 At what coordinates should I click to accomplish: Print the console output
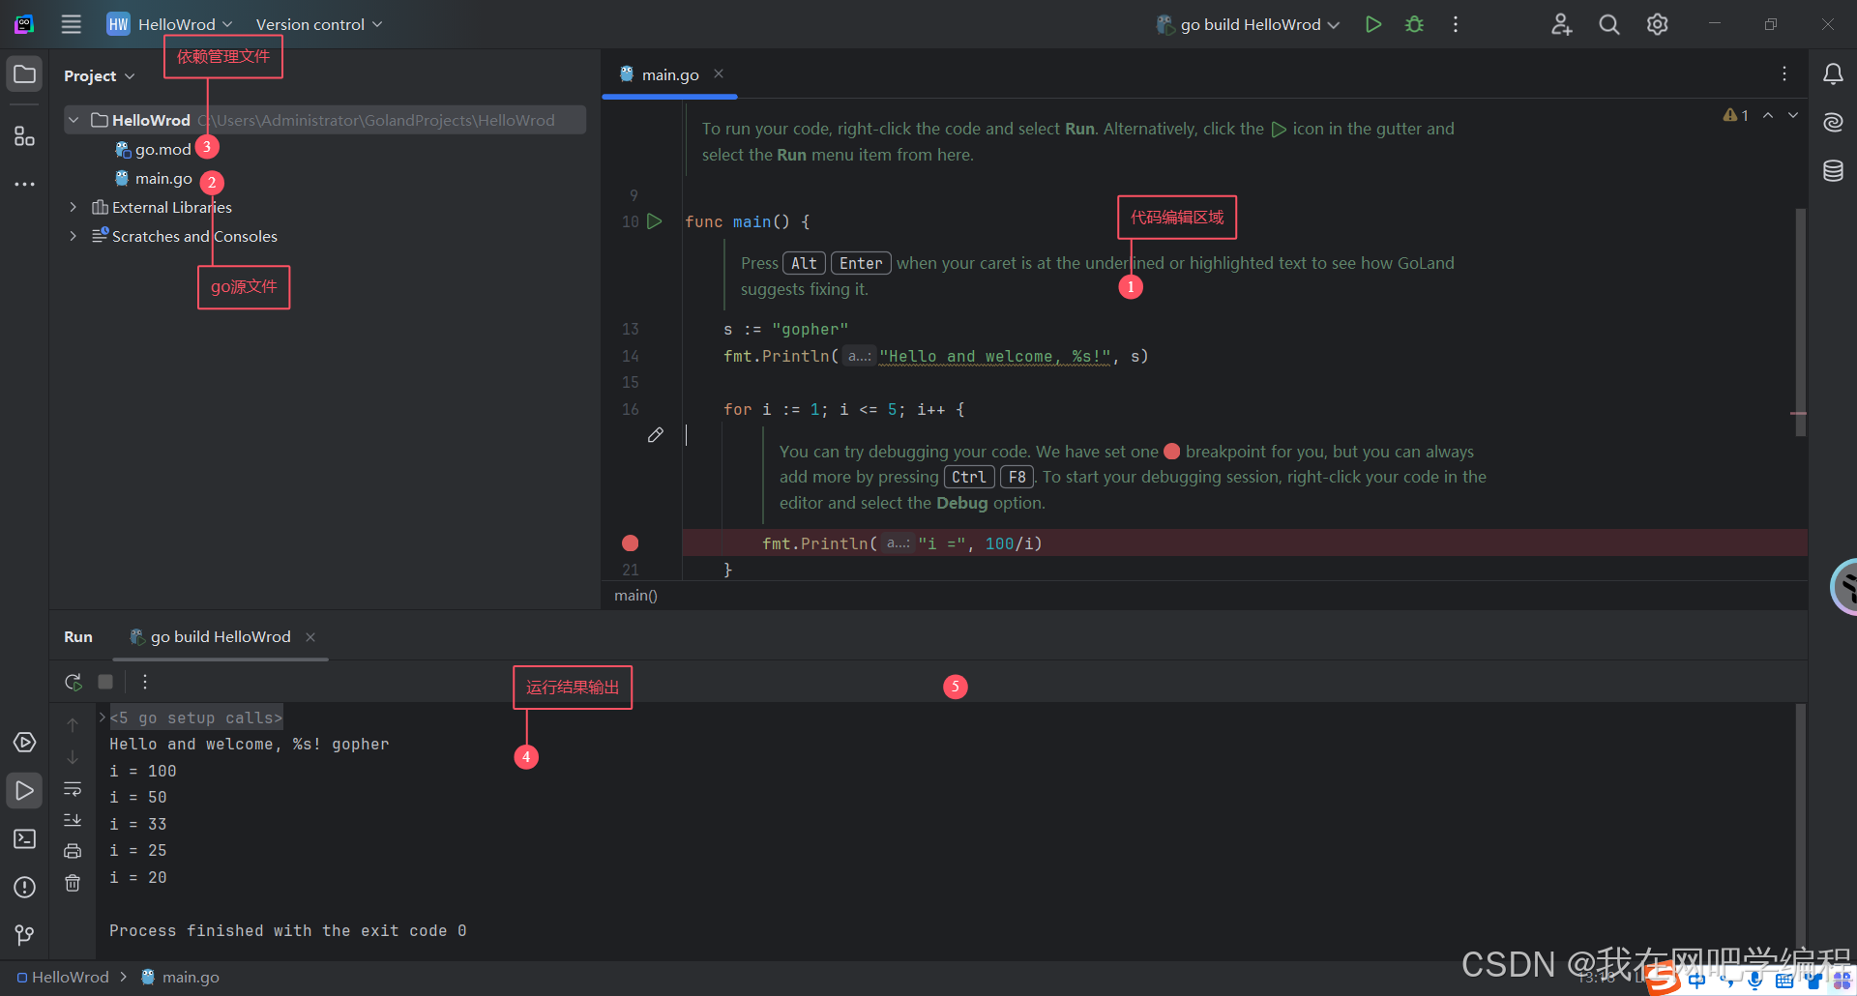tap(73, 851)
